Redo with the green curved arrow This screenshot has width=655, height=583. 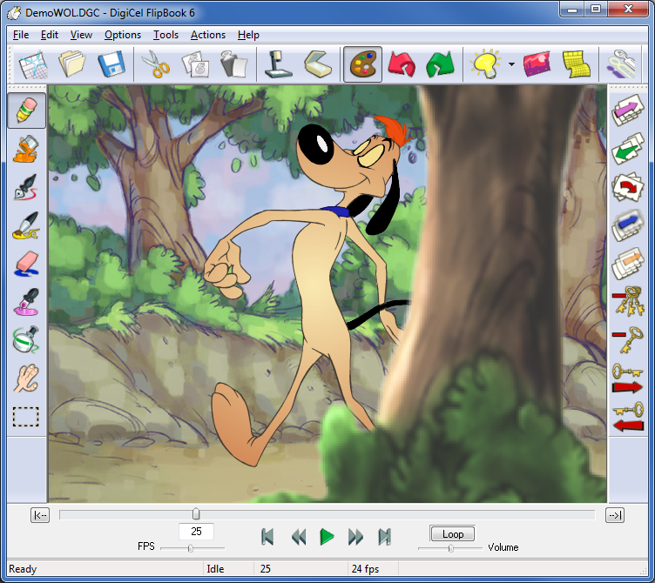click(440, 64)
